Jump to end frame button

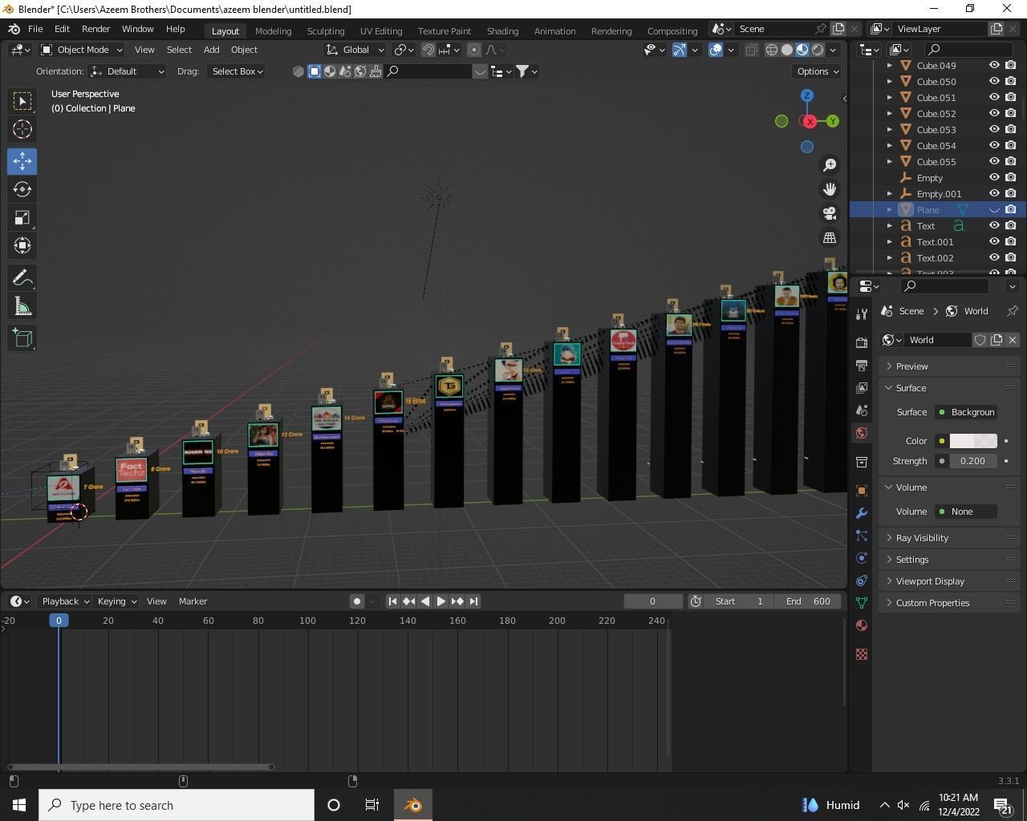[473, 601]
